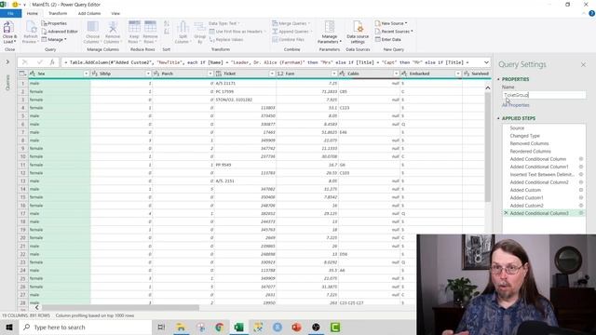Image resolution: width=596 pixels, height=335 pixels.
Task: Sort ascending using the sort icon
Action: [167, 24]
